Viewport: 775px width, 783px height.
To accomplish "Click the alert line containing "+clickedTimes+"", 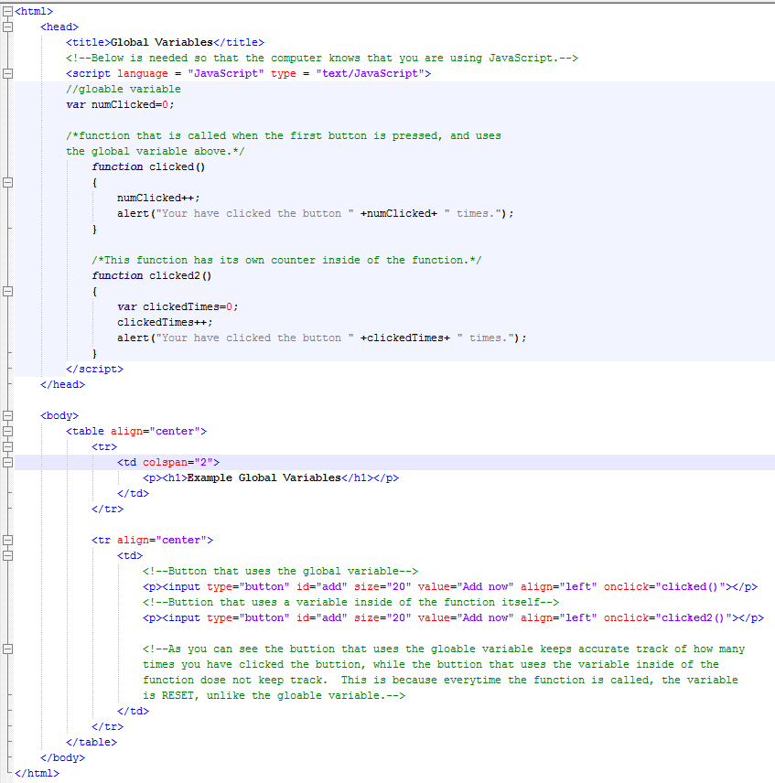I will click(321, 338).
